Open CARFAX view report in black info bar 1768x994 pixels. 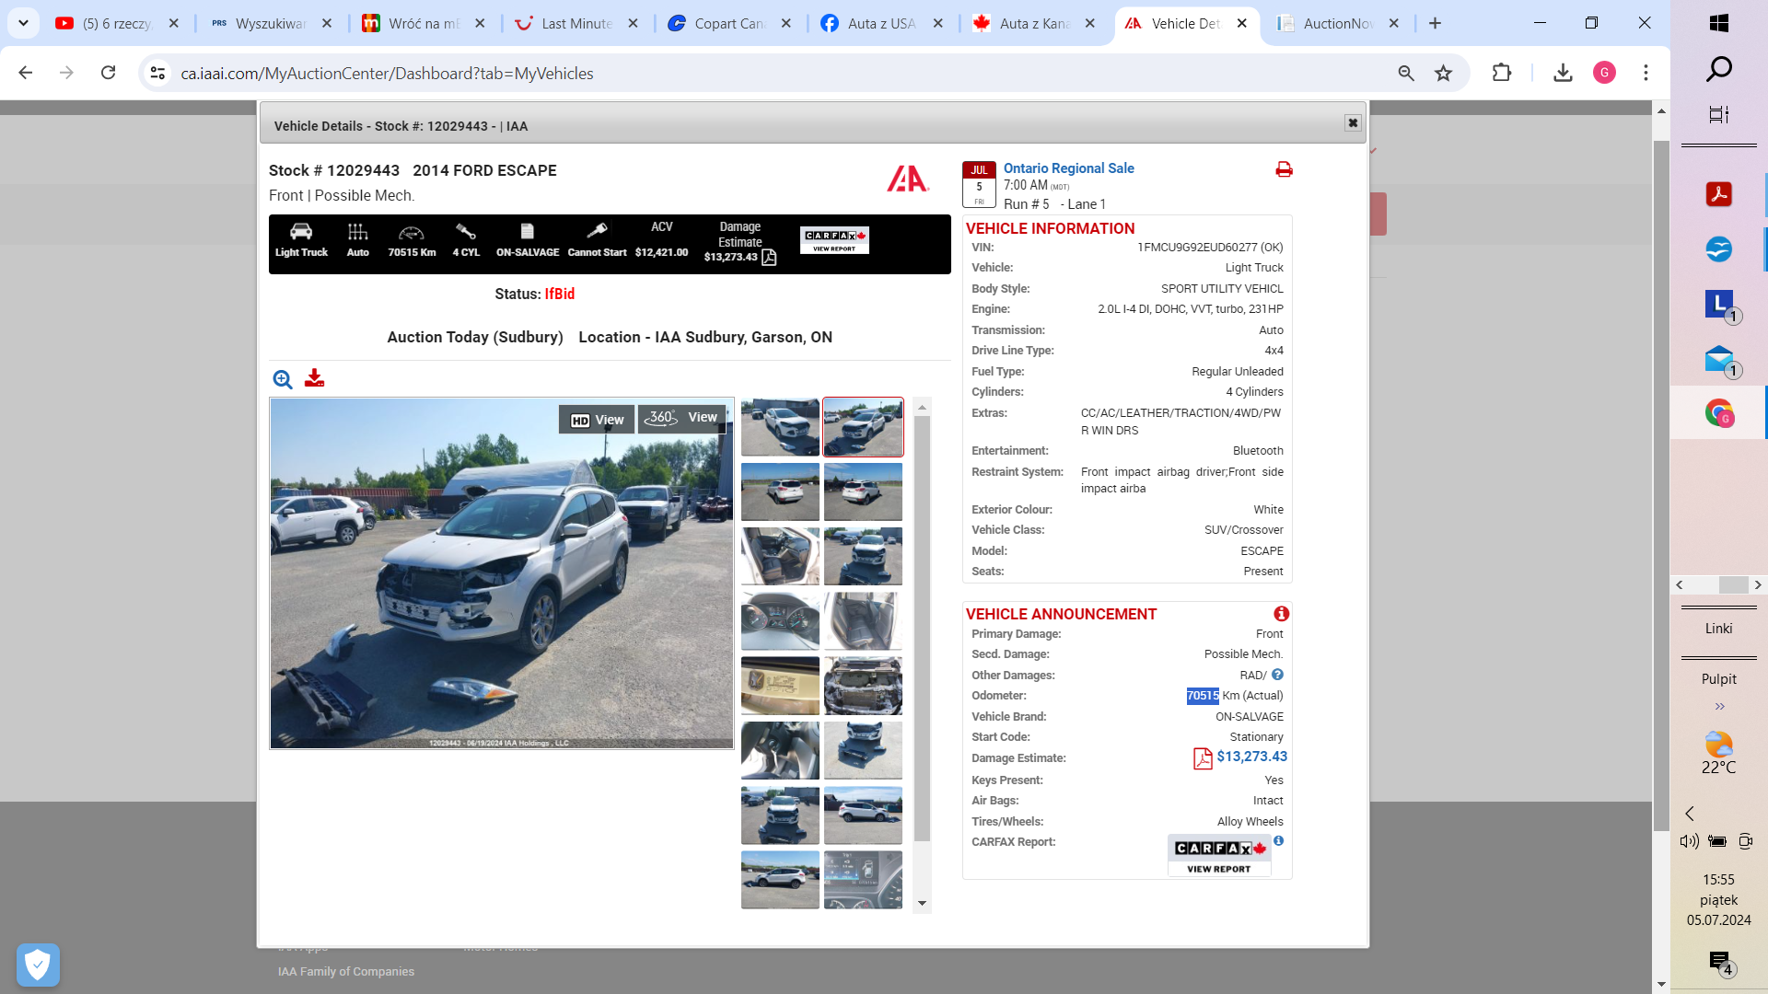[834, 240]
